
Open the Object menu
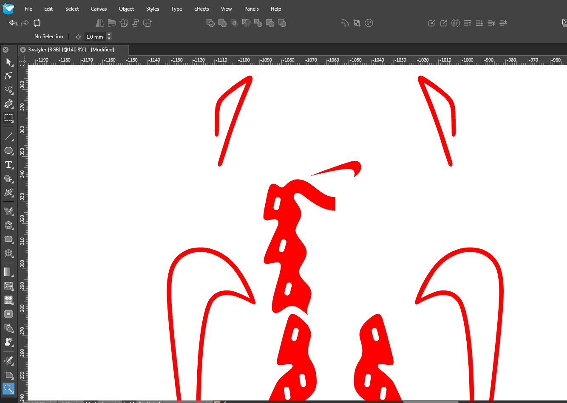point(126,8)
